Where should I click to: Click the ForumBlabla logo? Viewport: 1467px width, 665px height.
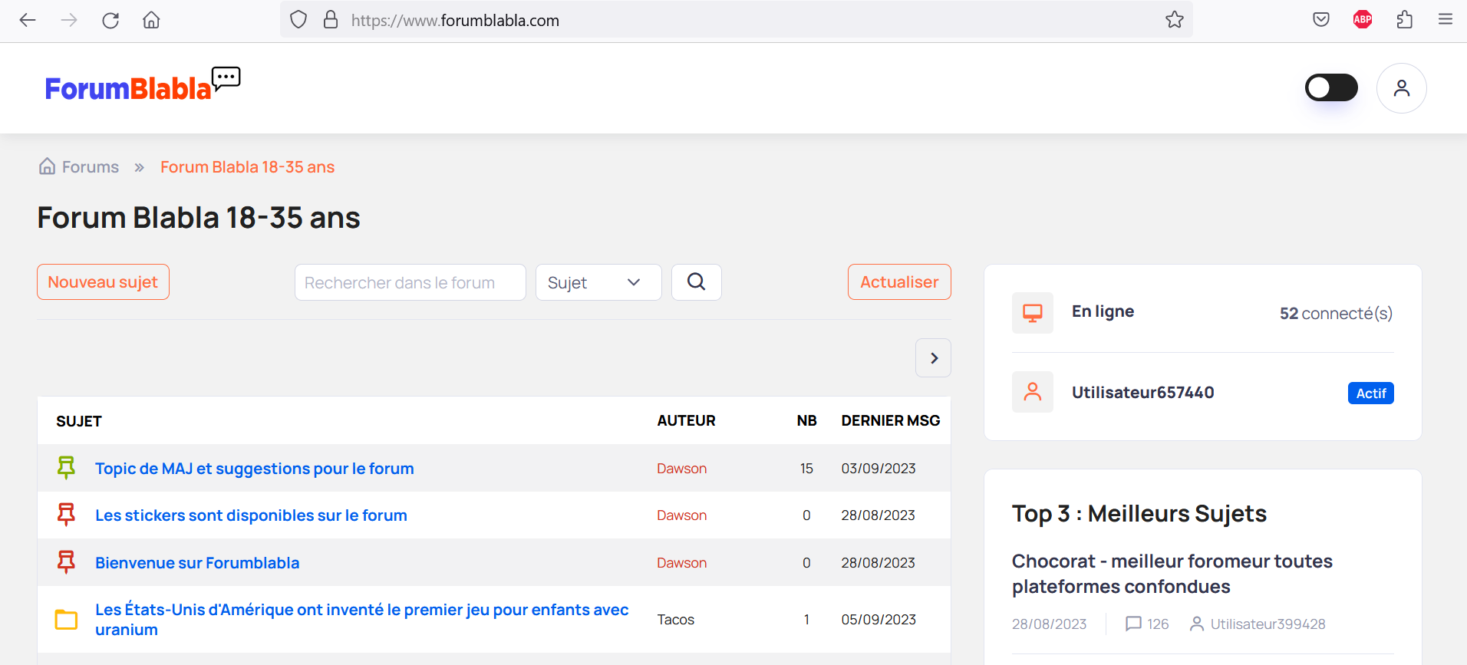[142, 86]
